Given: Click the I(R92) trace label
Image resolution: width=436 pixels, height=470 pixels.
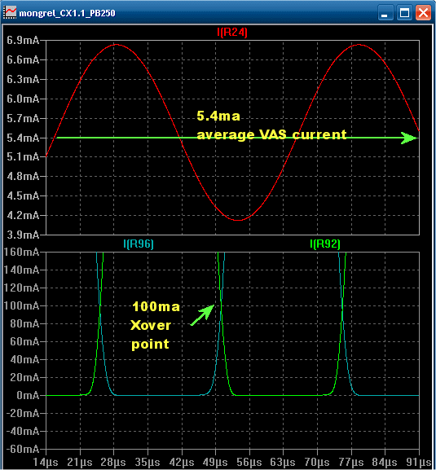Looking at the screenshot, I should (x=325, y=244).
